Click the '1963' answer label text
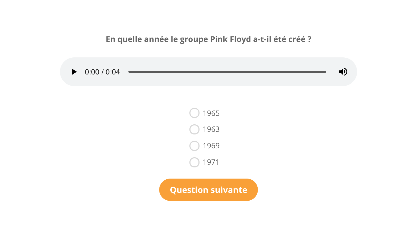Screen dimensions: 416x228 211,129
